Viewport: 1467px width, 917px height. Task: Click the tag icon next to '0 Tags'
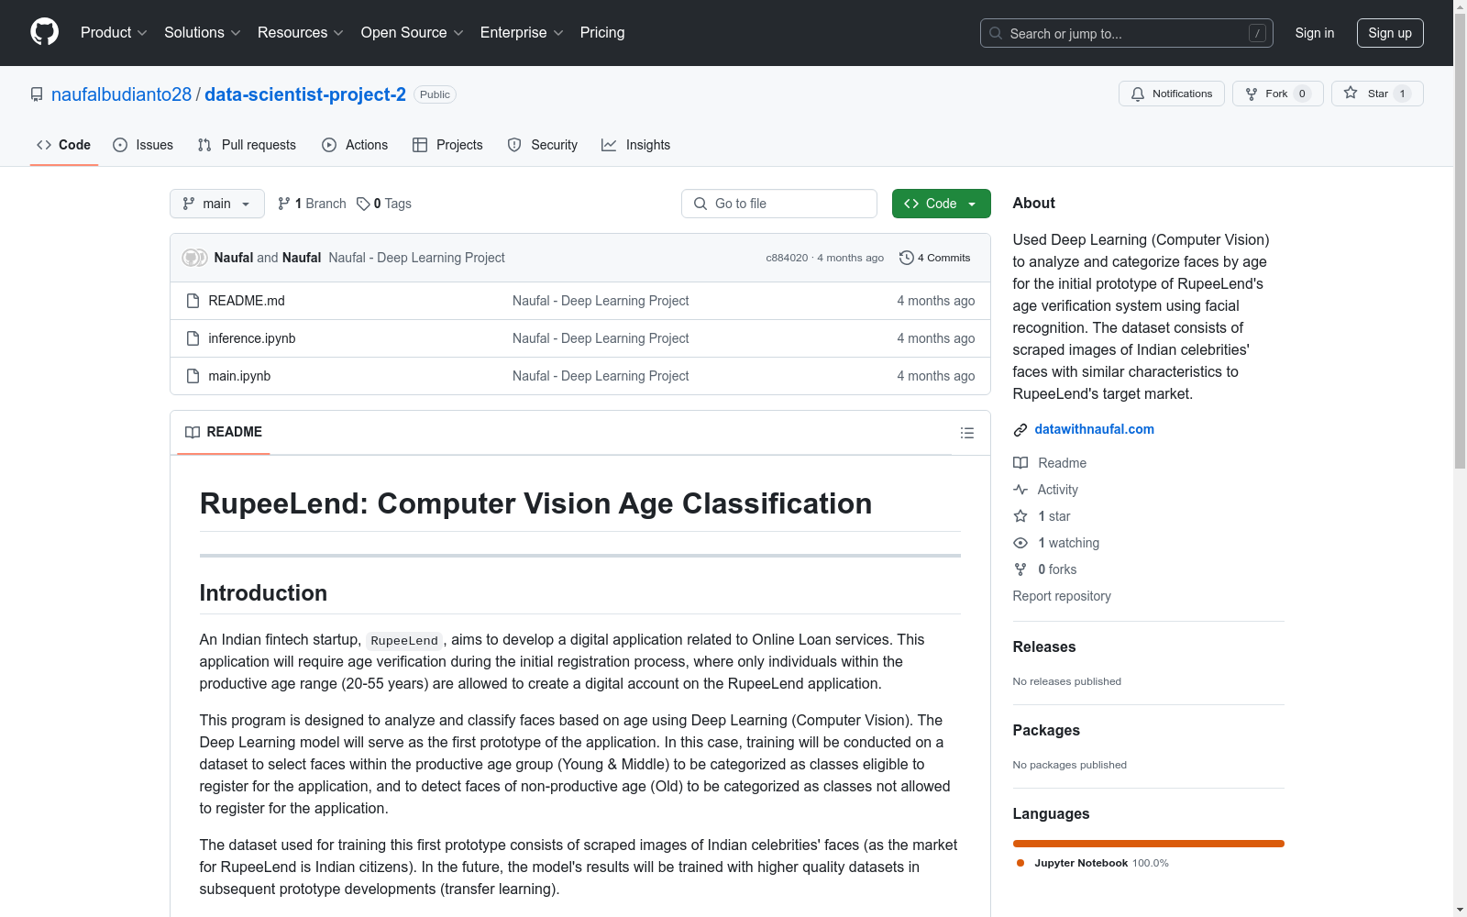(363, 204)
